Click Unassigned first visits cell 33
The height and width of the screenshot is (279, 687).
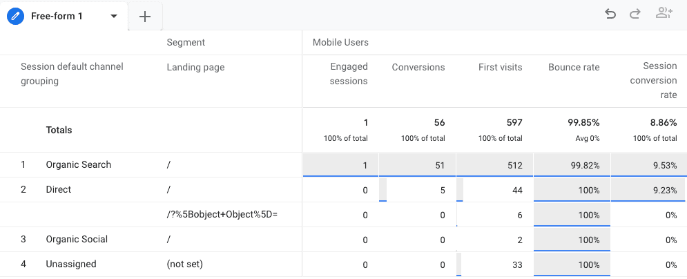494,264
